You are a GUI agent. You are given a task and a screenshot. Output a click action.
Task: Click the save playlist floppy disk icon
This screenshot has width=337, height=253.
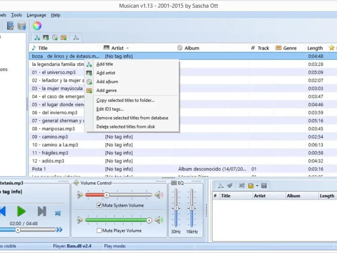click(x=264, y=186)
